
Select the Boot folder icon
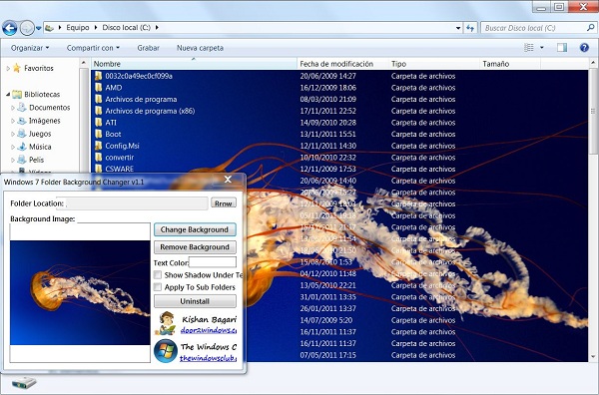[x=99, y=134]
